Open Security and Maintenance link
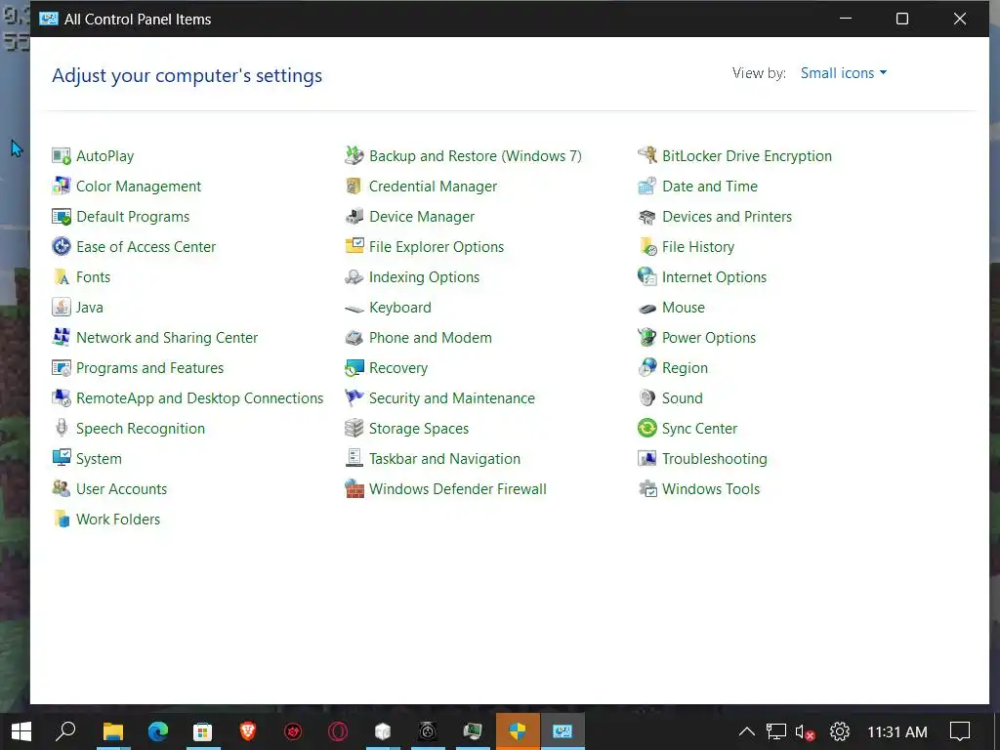Viewport: 1000px width, 750px height. 452,398
